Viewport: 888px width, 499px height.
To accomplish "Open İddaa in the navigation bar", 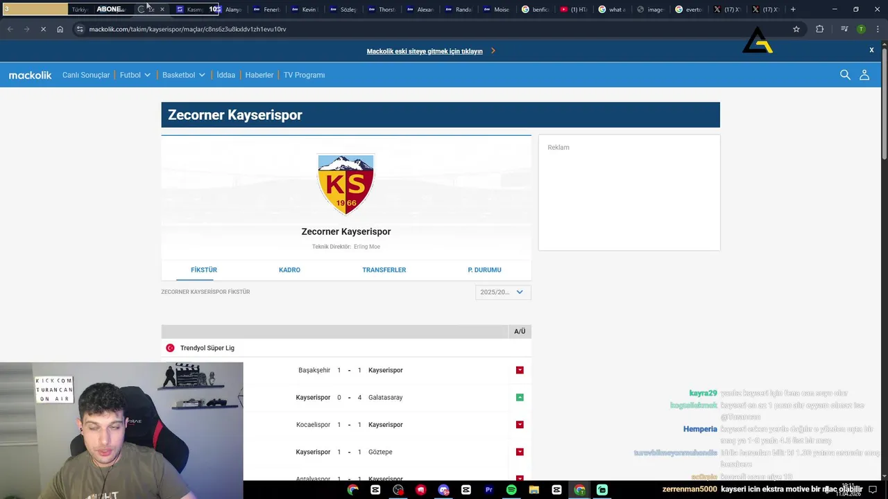I will pos(226,75).
